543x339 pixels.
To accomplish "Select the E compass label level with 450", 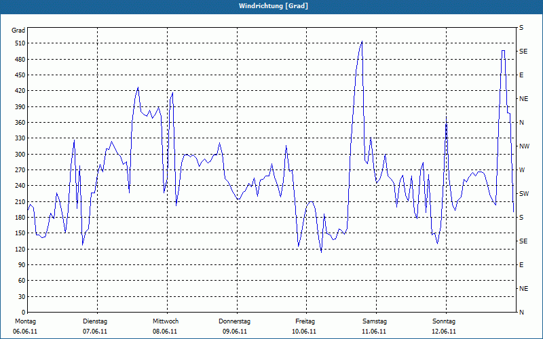I will [521, 75].
